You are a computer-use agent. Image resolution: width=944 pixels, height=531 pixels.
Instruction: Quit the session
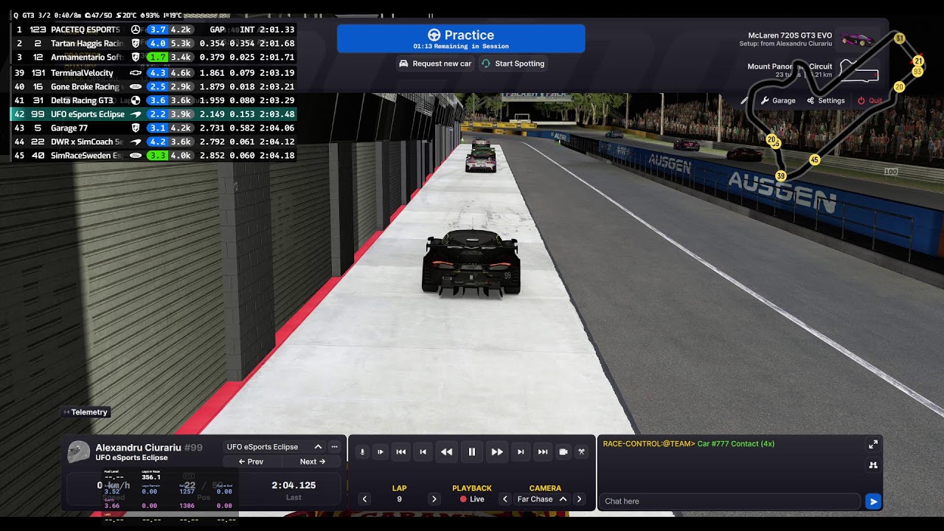coord(870,100)
